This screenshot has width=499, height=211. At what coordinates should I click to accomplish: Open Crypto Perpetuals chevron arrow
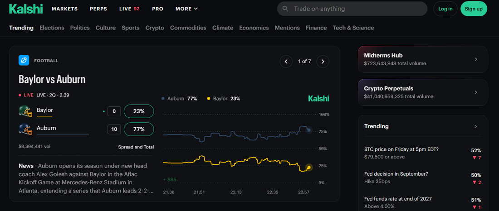(x=476, y=92)
